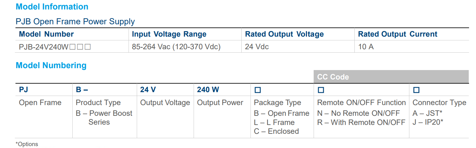Click the Package Type placeholder square

pos(257,90)
